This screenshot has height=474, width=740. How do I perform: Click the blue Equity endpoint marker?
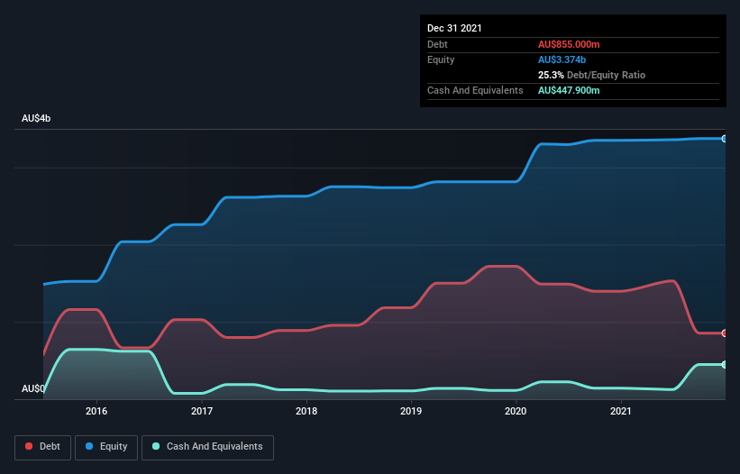(x=725, y=139)
